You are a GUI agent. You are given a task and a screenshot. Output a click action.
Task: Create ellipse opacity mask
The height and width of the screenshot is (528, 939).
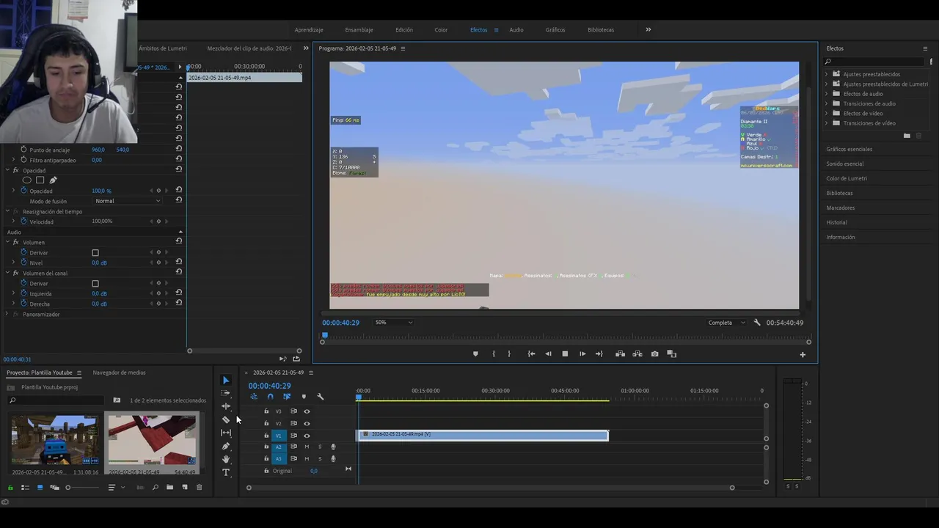27,180
